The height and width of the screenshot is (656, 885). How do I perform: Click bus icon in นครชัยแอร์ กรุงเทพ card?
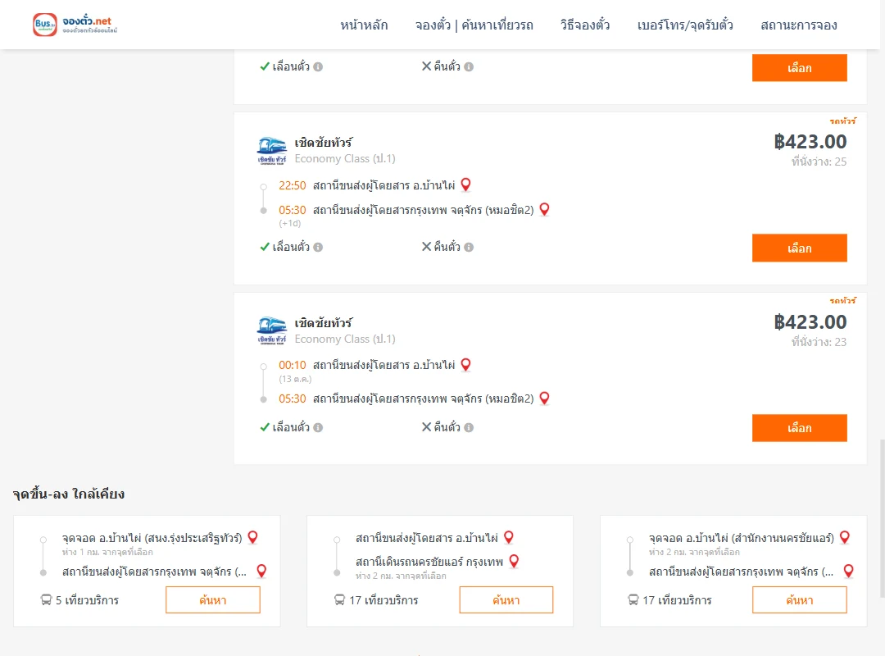[339, 600]
